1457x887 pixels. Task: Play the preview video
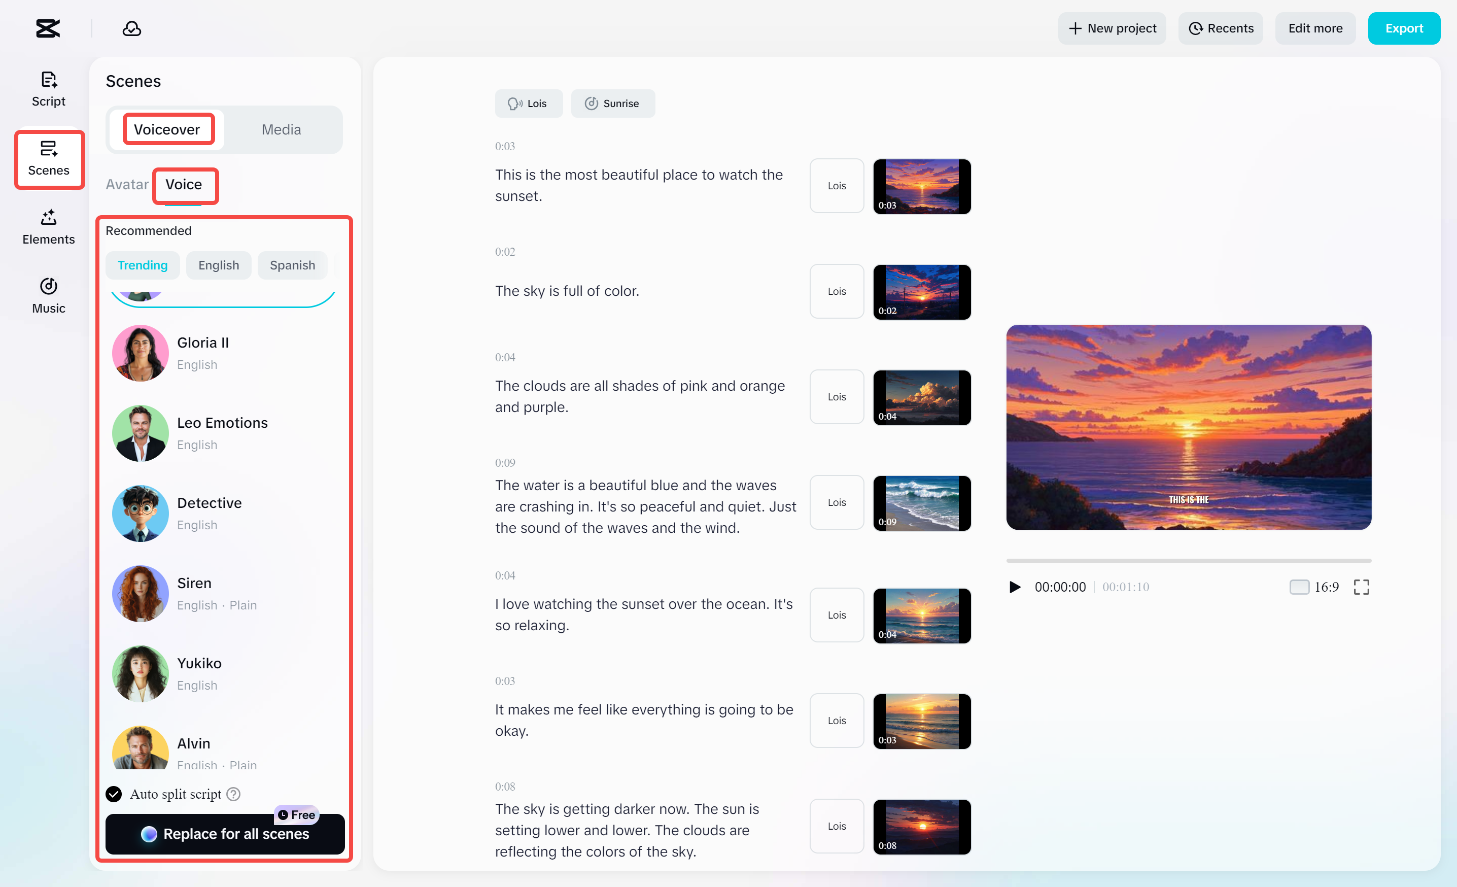[1015, 587]
